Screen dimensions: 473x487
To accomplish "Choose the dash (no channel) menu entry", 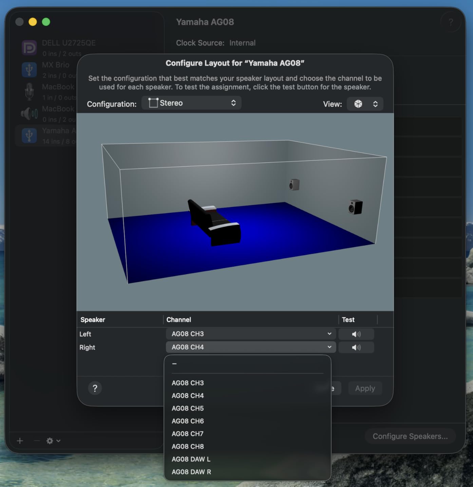I will [x=247, y=364].
